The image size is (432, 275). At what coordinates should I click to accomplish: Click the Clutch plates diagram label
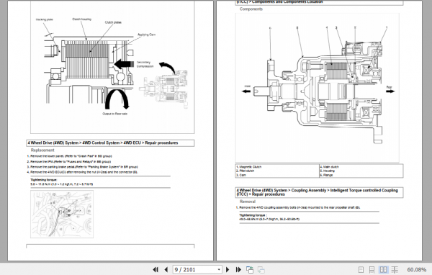(113, 22)
